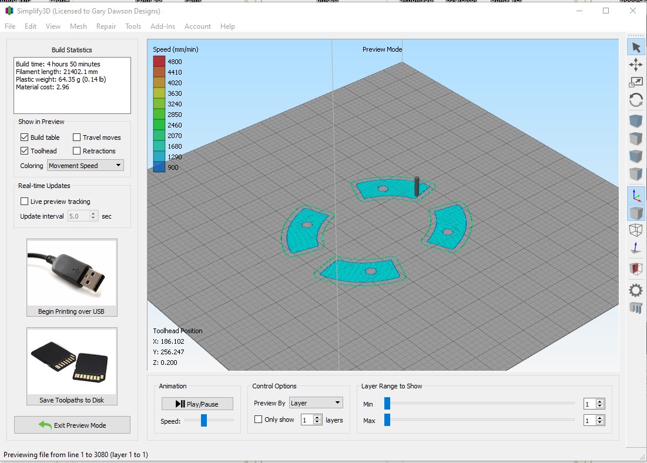The height and width of the screenshot is (463, 647).
Task: Enable Live preview tracking
Action: click(x=24, y=202)
